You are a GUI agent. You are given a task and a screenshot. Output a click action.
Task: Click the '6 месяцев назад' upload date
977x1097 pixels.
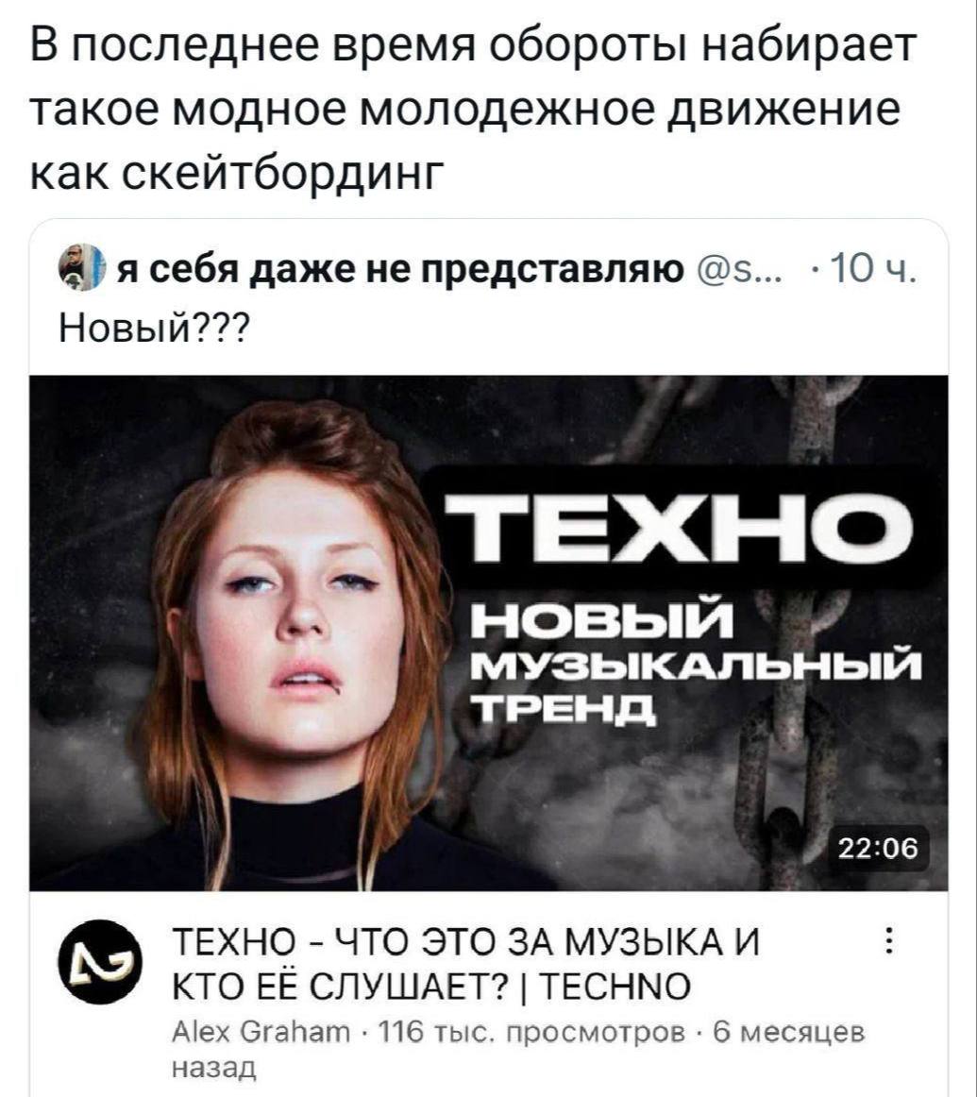pos(518,1050)
